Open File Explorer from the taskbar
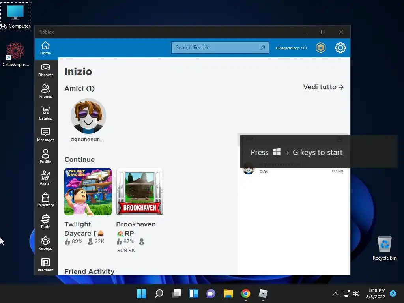404x303 pixels. coord(228,294)
